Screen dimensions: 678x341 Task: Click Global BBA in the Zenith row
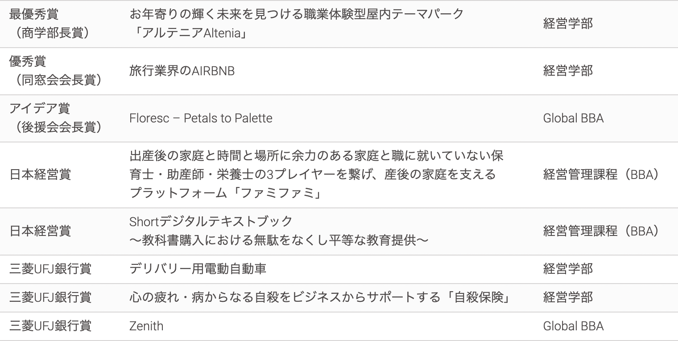coord(573,326)
